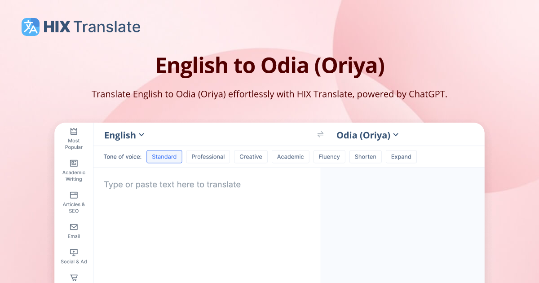
Task: Click the shopping cart category icon
Action: pos(73,278)
